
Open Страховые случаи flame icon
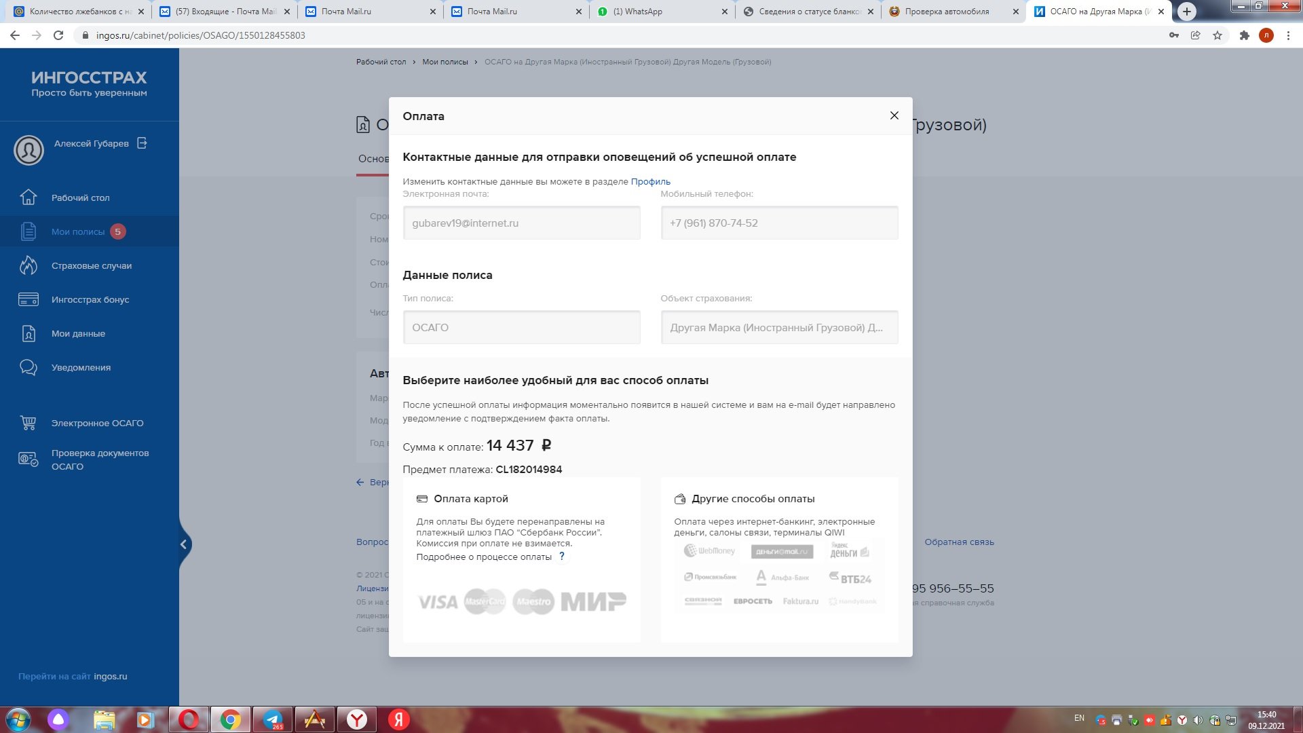pyautogui.click(x=29, y=265)
